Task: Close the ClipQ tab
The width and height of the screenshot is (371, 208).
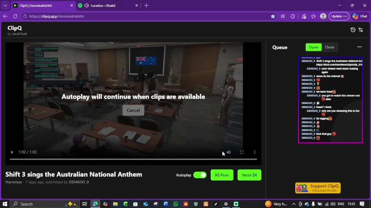Action: [72, 5]
